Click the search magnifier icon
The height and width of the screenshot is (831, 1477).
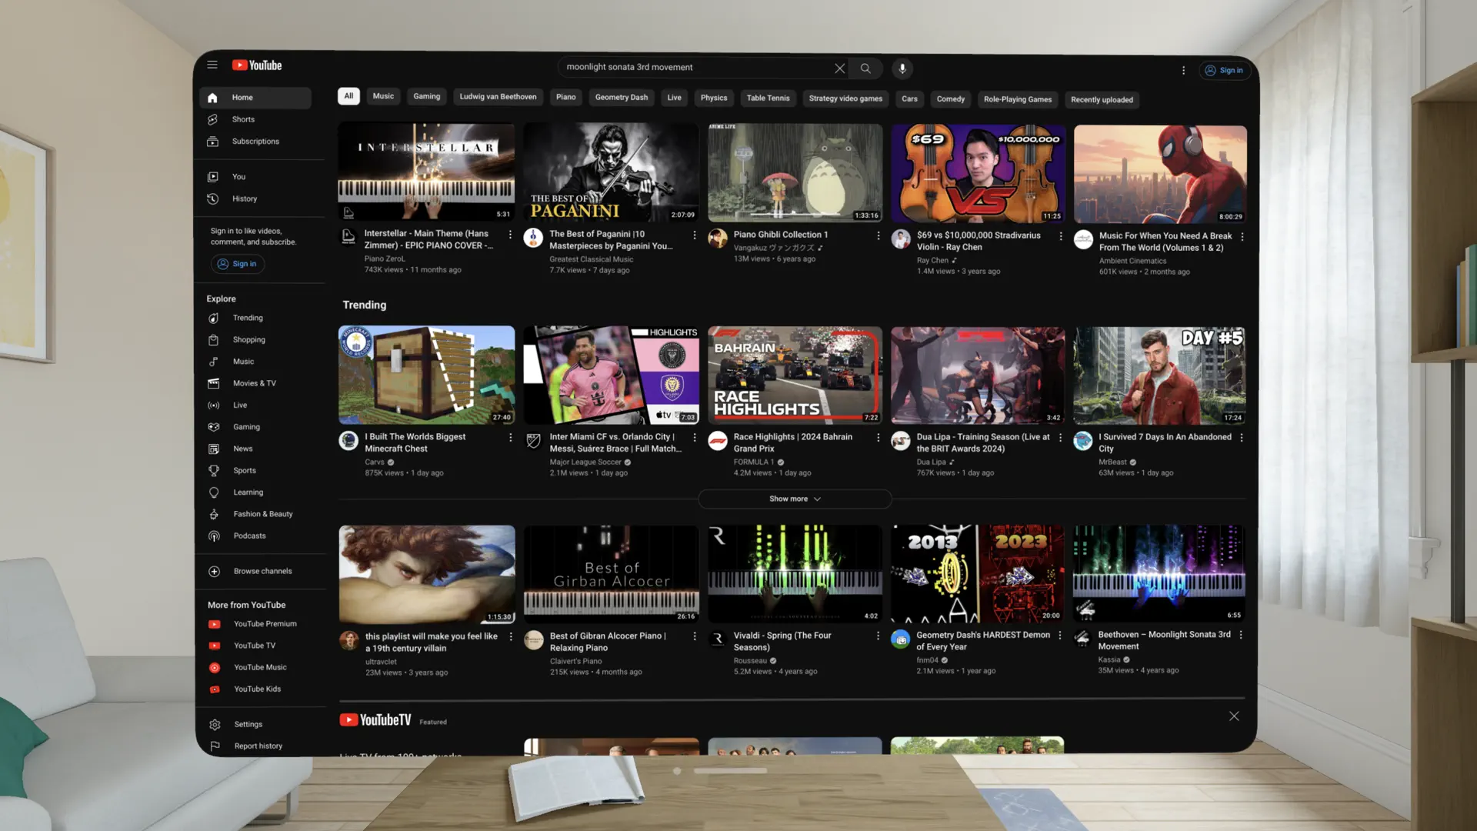point(865,68)
